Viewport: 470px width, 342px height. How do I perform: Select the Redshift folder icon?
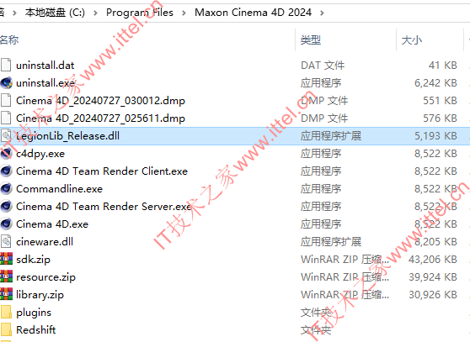point(6,329)
